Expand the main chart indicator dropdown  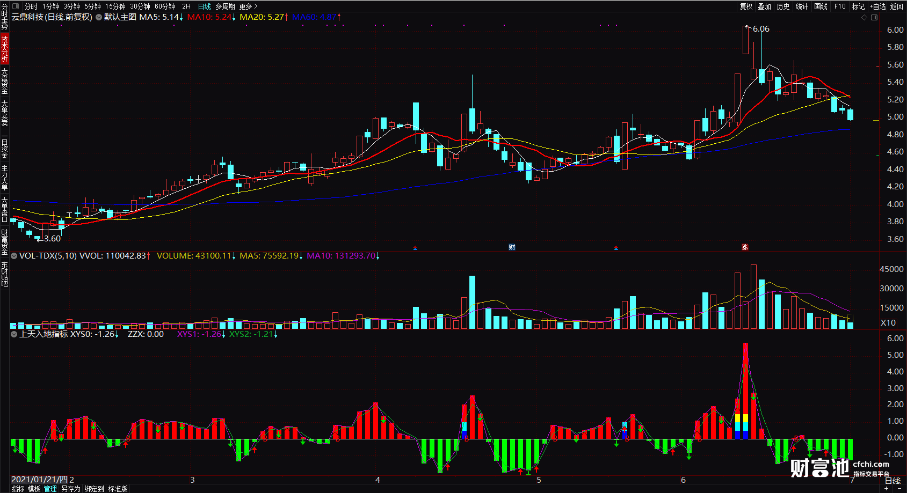[99, 17]
